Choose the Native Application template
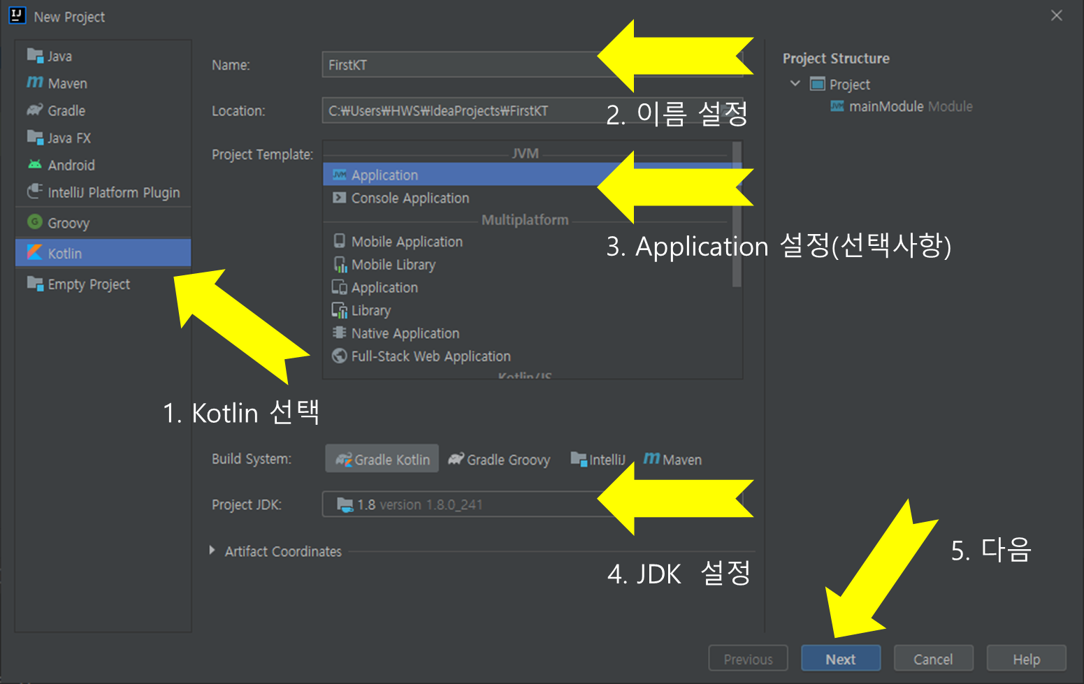Viewport: 1084px width, 684px height. point(528,333)
